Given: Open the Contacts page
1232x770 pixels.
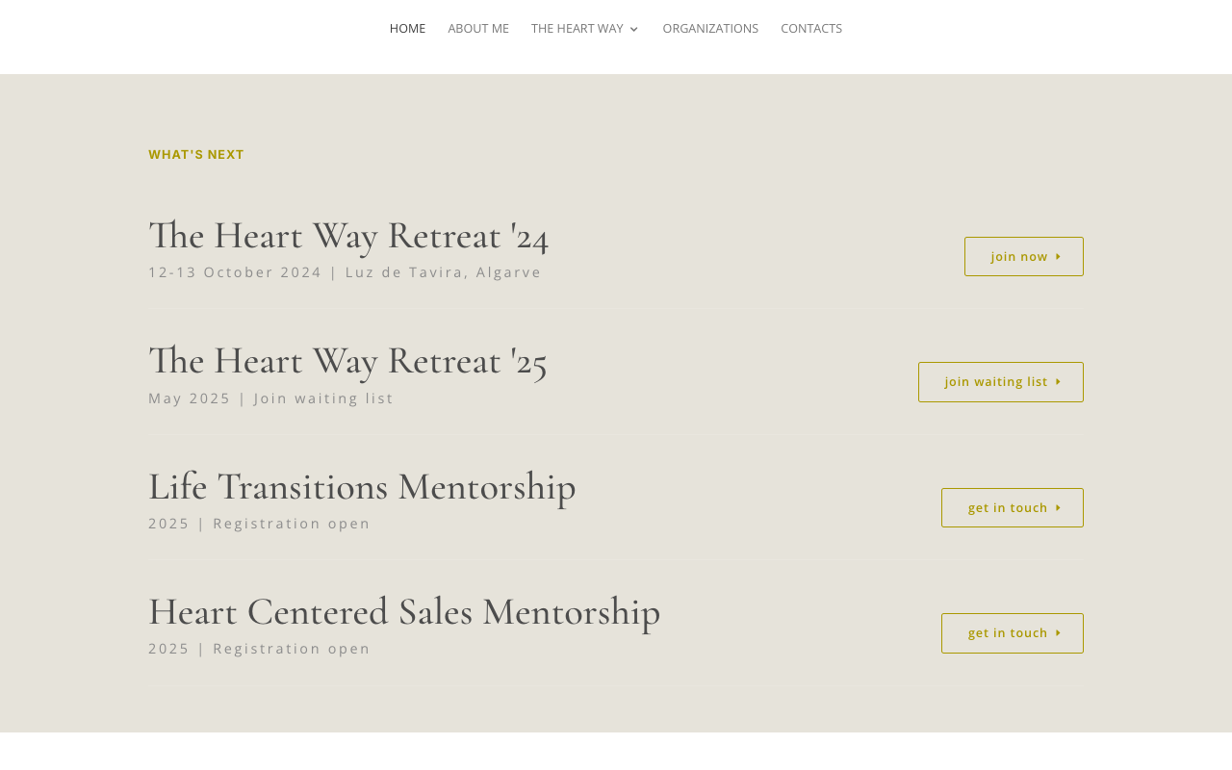Looking at the screenshot, I should (811, 29).
